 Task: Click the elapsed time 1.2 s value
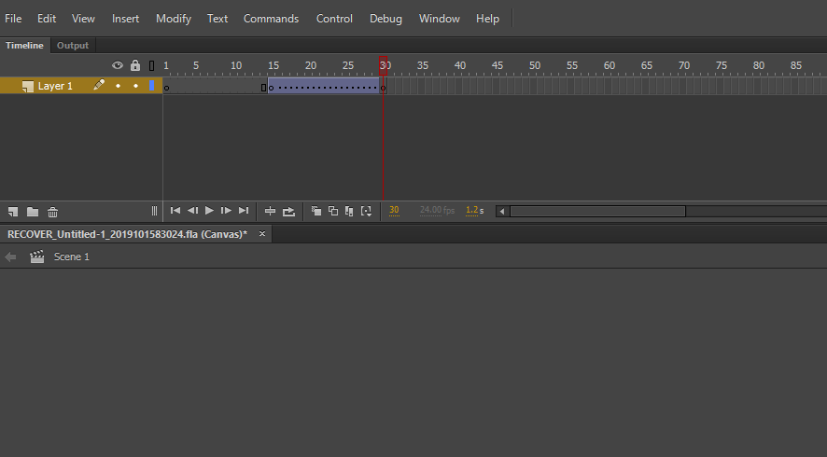click(474, 210)
